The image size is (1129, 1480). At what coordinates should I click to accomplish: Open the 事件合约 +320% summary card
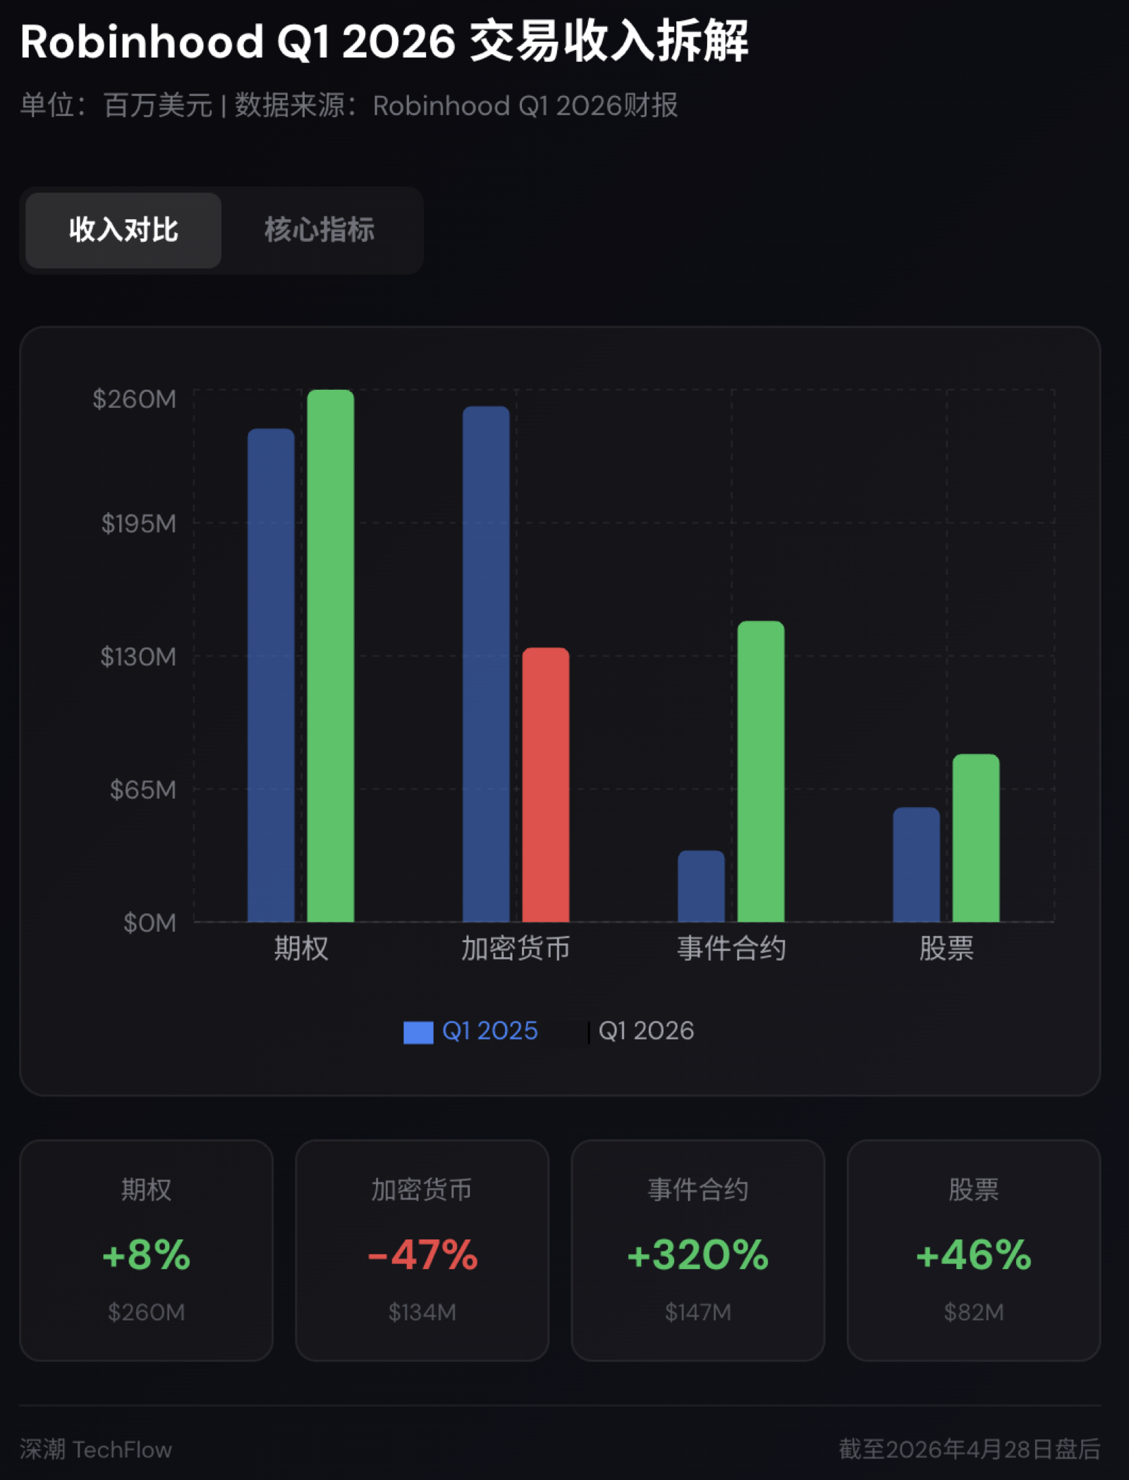tap(698, 1250)
